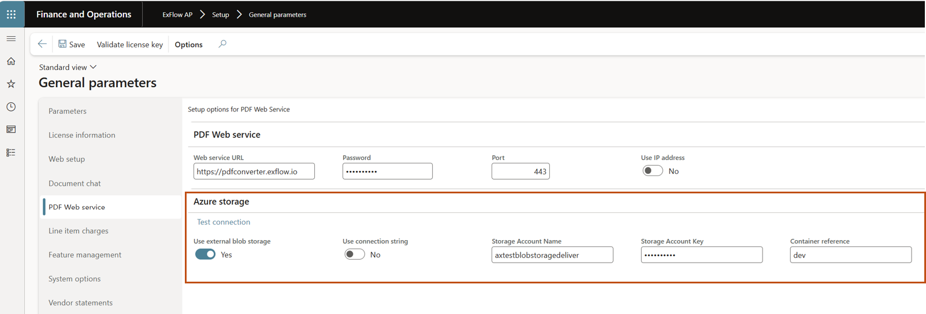
Task: Open the Options menu
Action: [x=188, y=44]
